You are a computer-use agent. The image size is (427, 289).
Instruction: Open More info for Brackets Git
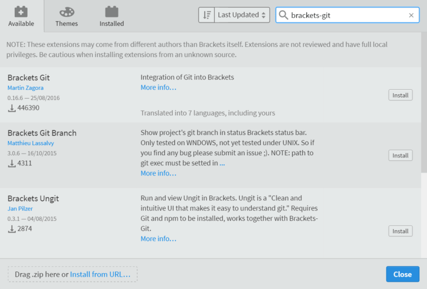[158, 87]
